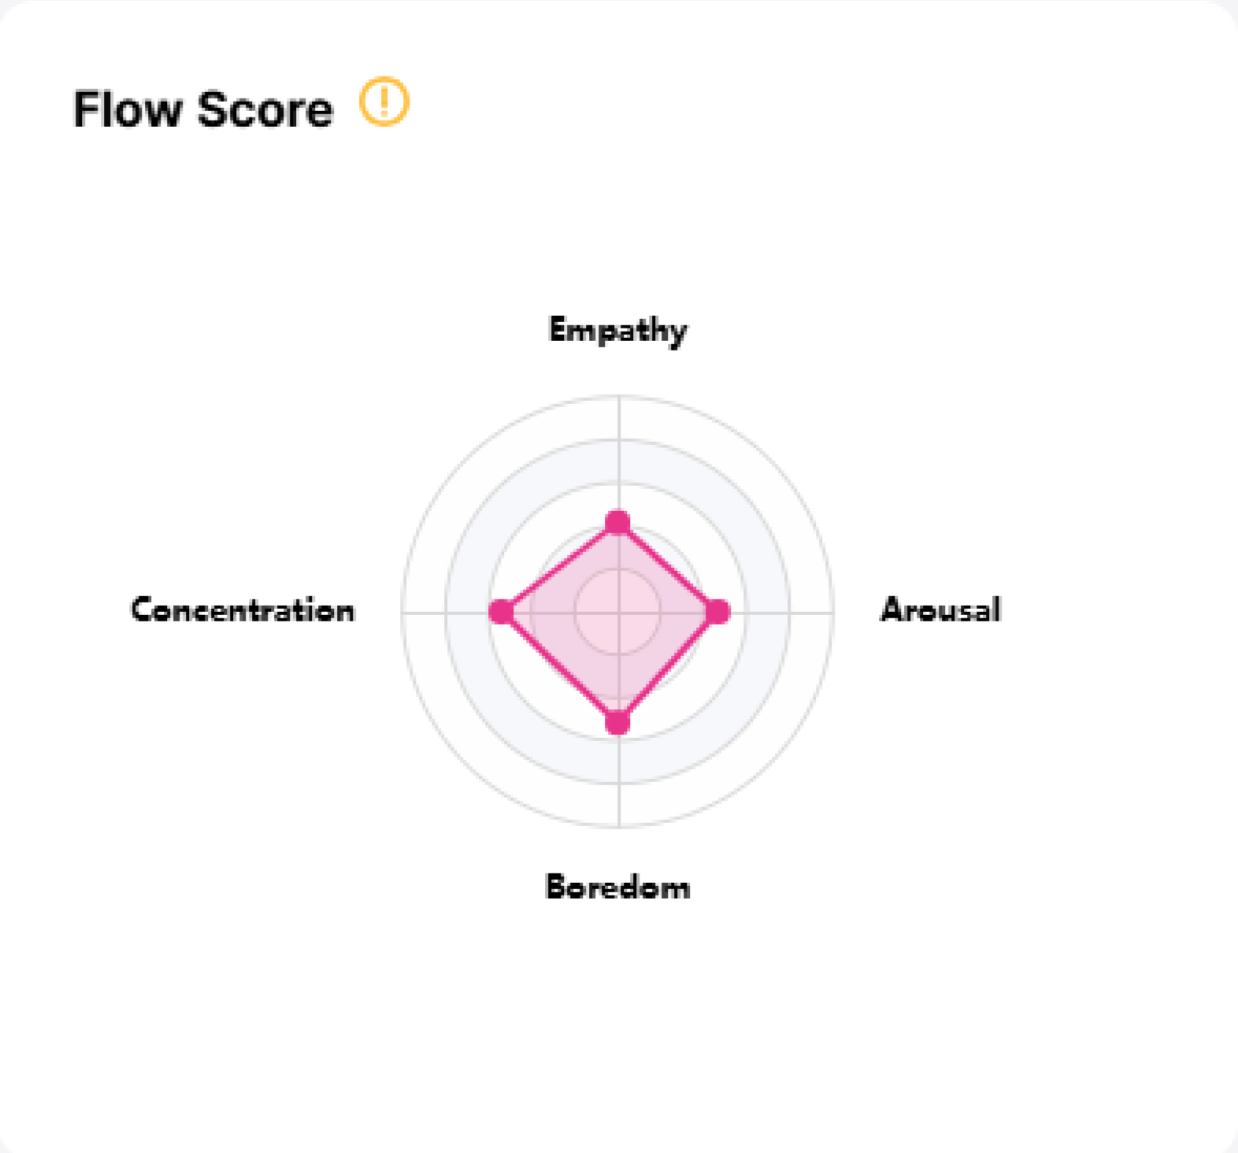
Task: Click the radar chart center
Action: click(x=619, y=611)
